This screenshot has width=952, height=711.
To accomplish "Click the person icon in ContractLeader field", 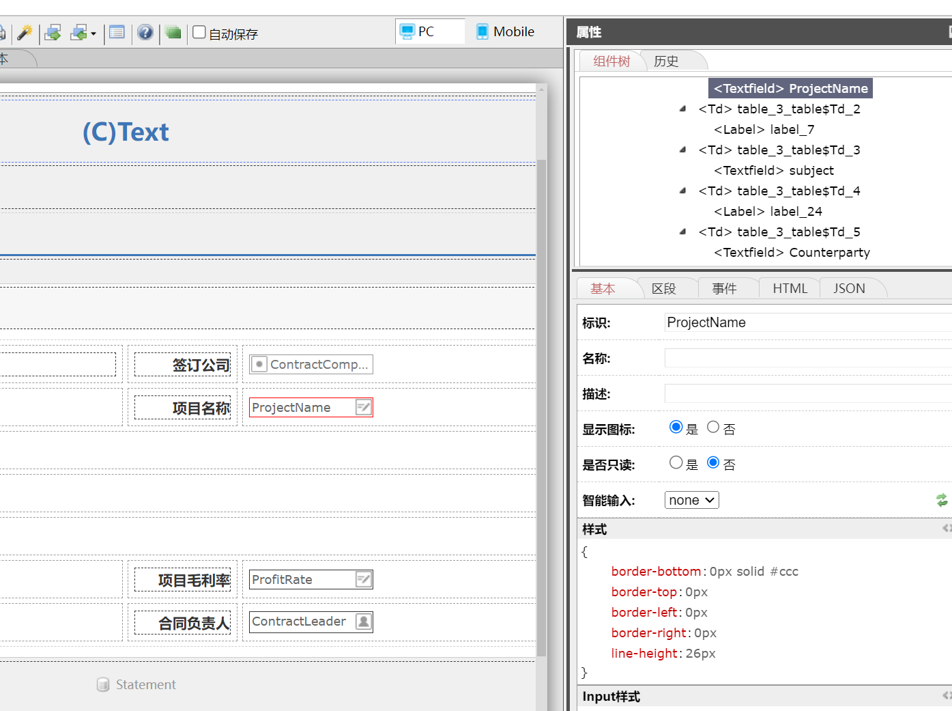I will point(364,622).
